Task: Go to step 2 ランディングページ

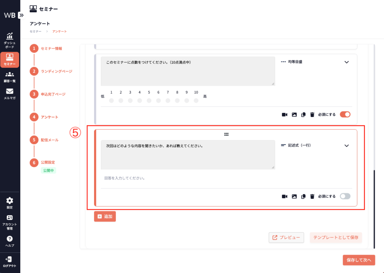Action: coord(56,71)
